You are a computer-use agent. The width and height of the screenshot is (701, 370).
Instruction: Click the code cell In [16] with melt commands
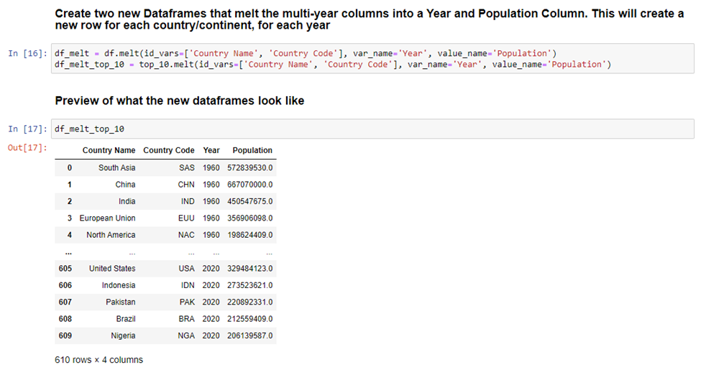pyautogui.click(x=372, y=58)
